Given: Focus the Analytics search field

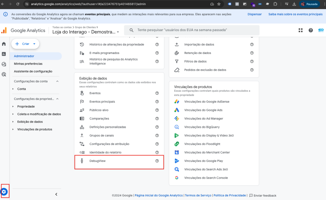Looking at the screenshot, I should click(x=192, y=30).
